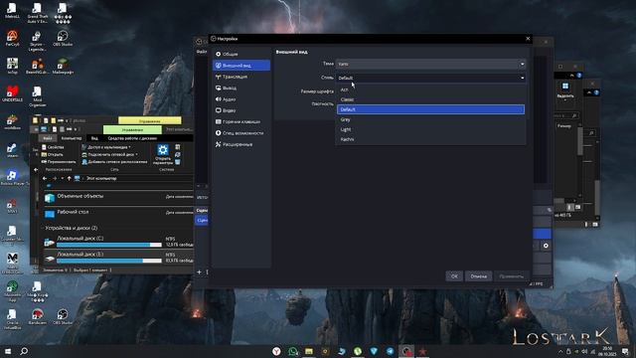Open the Mod Organizer desktop shortcut
636x358 pixels.
click(38, 96)
